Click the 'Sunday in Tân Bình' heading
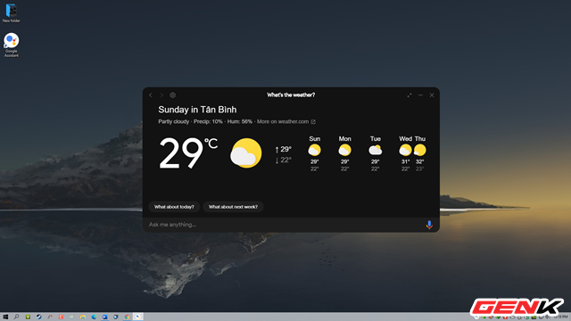This screenshot has height=321, width=571. pos(197,110)
